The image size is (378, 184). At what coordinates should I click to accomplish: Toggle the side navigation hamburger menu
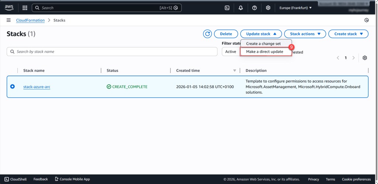pos(8,20)
